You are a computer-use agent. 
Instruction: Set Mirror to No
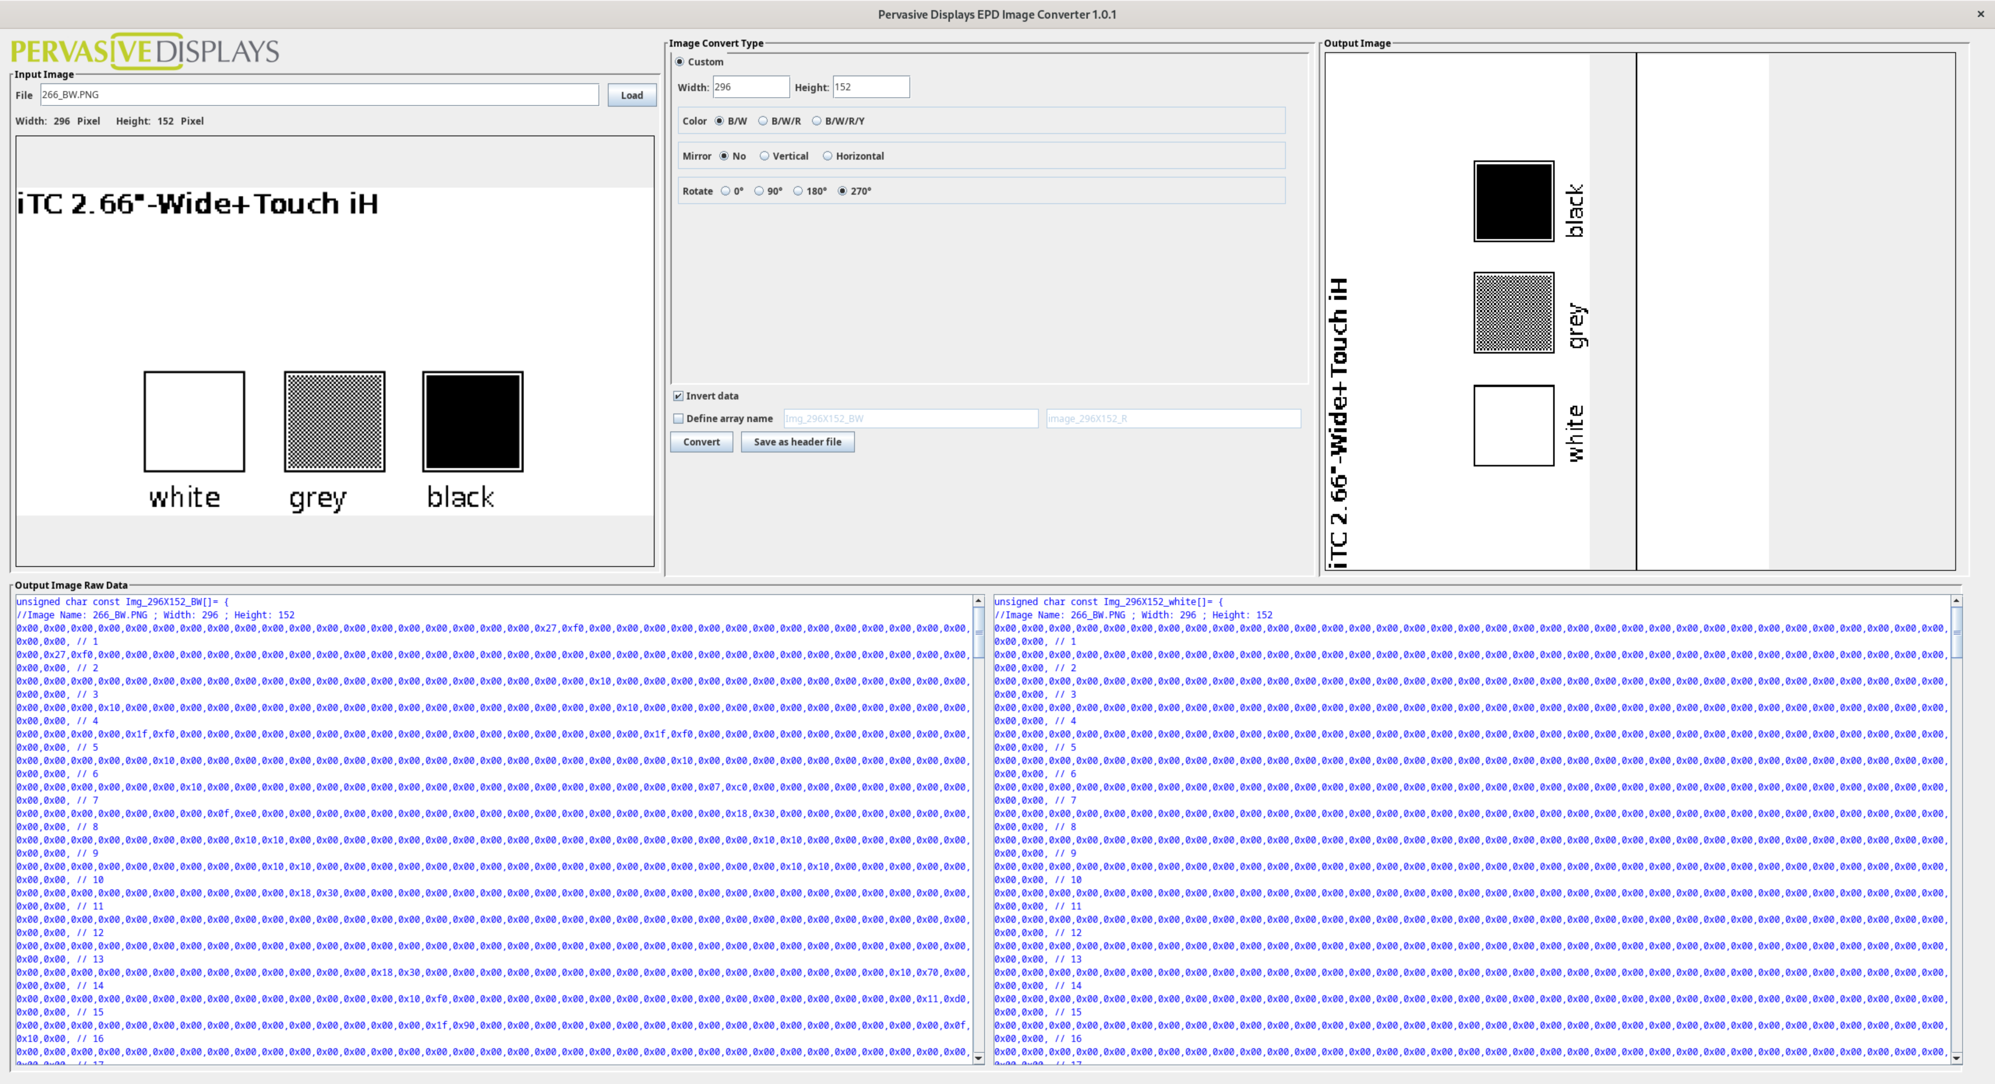(724, 155)
